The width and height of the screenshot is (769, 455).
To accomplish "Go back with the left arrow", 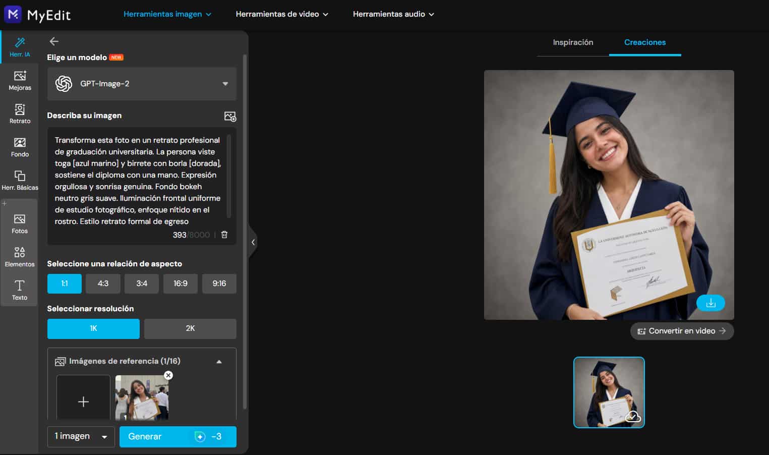I will (x=54, y=41).
